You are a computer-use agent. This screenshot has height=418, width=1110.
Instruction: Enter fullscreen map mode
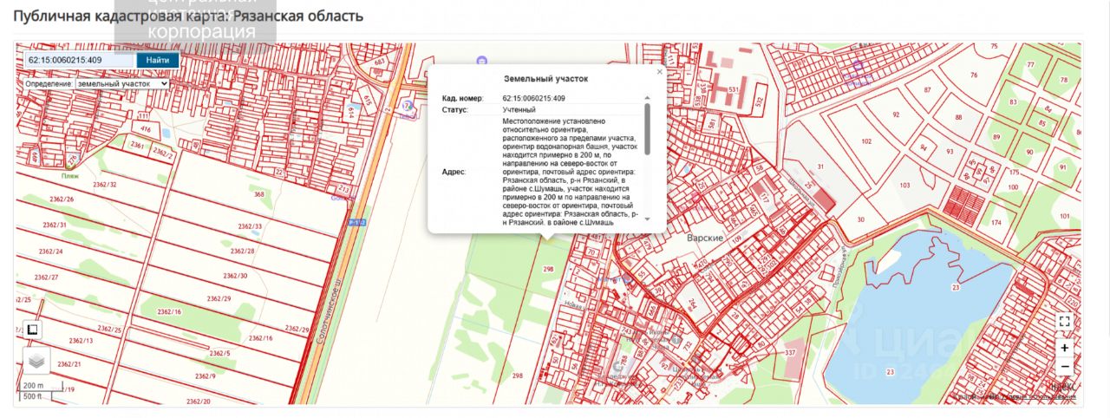1065,321
